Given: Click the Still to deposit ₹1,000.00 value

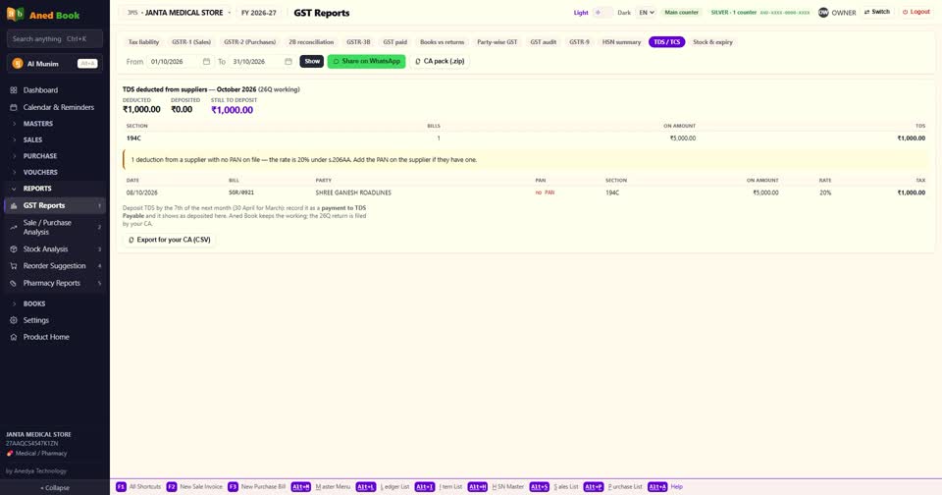Looking at the screenshot, I should pyautogui.click(x=232, y=110).
